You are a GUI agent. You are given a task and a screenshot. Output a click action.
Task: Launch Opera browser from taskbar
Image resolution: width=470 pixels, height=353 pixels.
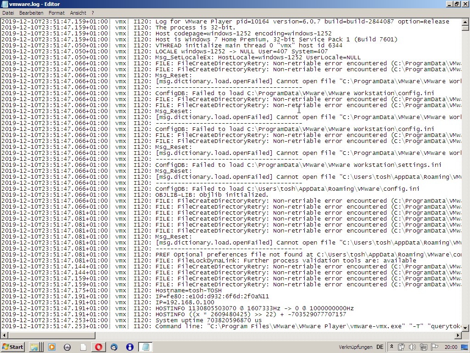(x=98, y=347)
